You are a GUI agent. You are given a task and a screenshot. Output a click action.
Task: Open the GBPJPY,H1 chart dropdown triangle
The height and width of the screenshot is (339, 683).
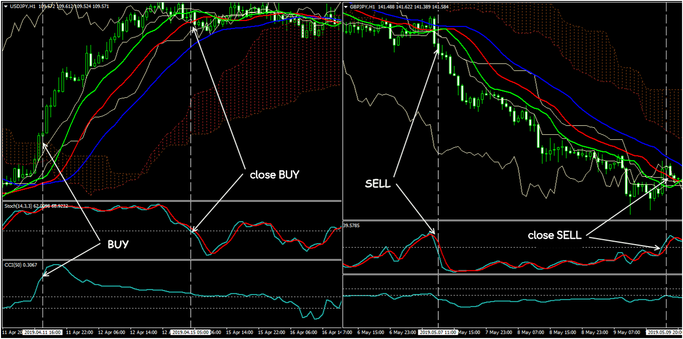tap(347, 6)
